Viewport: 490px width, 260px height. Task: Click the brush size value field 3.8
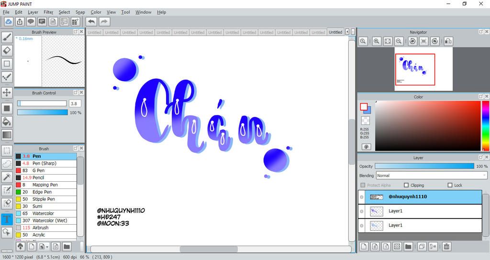click(75, 104)
